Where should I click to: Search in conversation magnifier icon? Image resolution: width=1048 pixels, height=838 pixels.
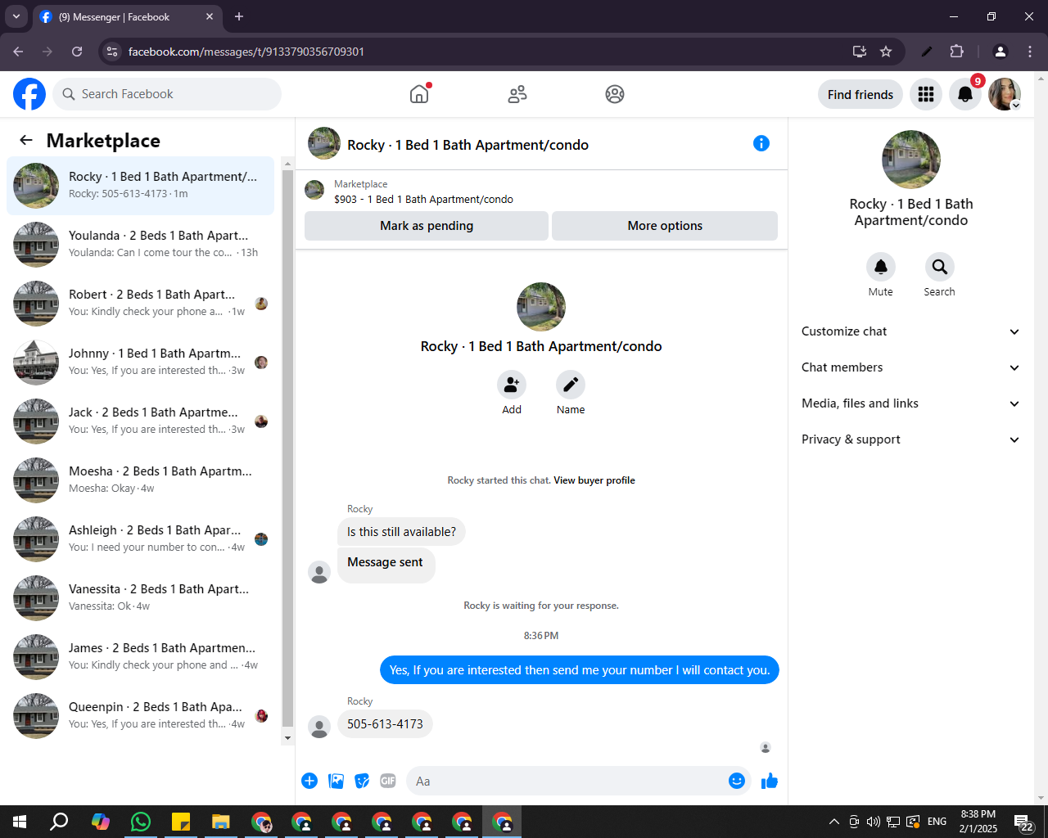[940, 267]
